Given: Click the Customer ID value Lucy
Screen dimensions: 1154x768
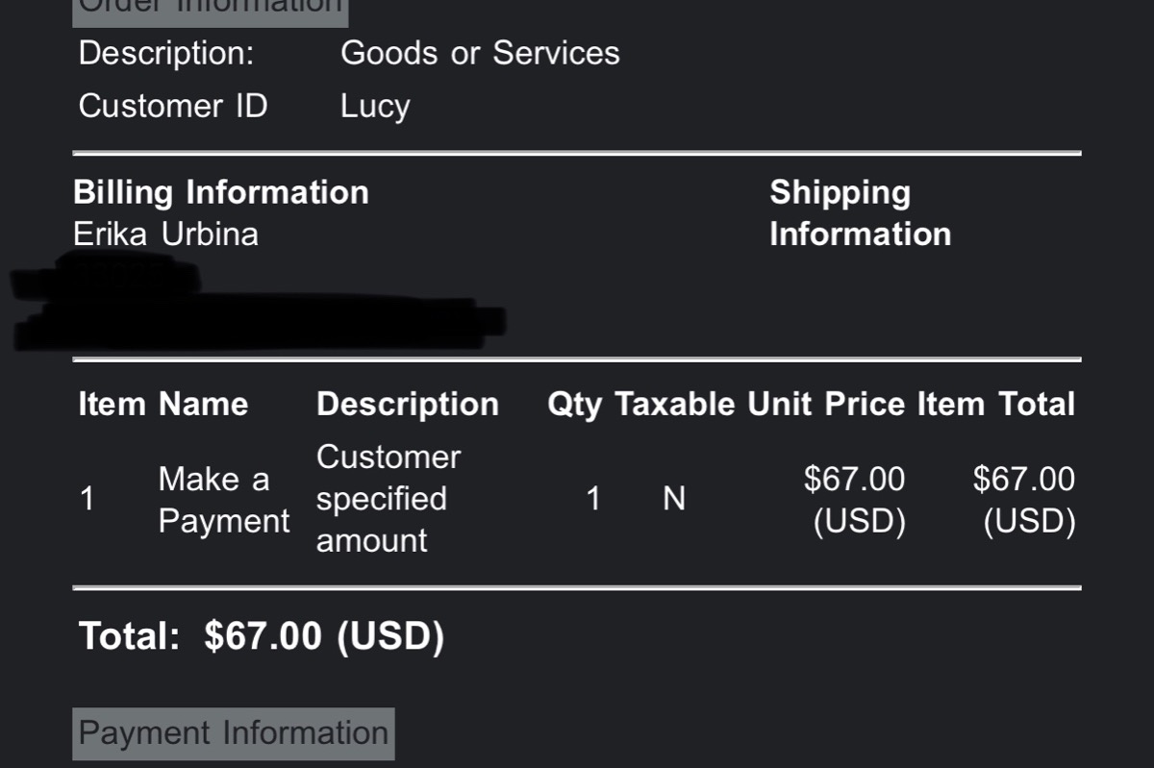Looking at the screenshot, I should pos(375,106).
